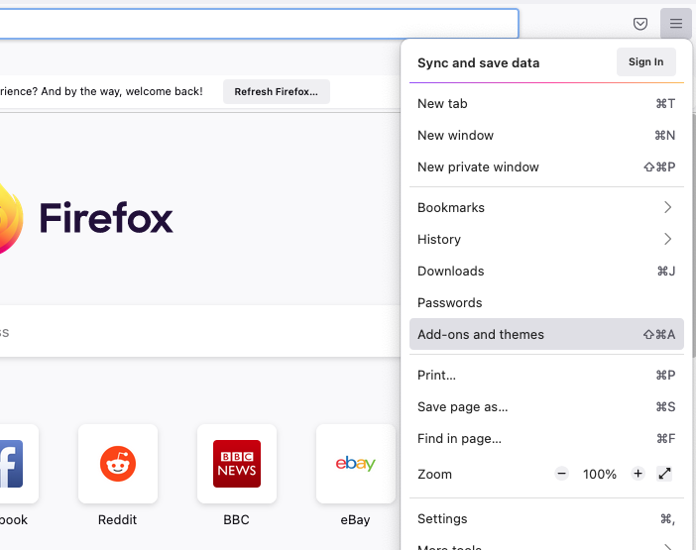This screenshot has width=696, height=550.
Task: Close the hamburger application menu button
Action: (675, 24)
